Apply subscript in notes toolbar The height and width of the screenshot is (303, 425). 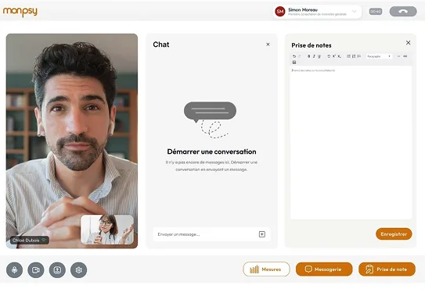[x=339, y=56]
